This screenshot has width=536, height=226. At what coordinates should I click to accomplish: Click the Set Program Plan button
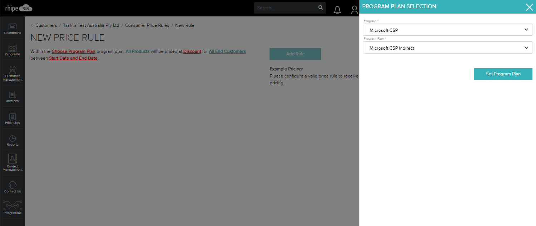coord(503,74)
